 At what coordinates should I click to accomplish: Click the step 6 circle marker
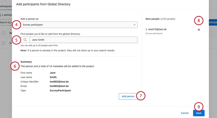tap(15, 66)
